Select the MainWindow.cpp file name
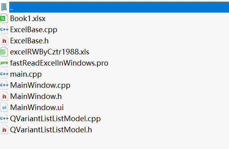Image resolution: width=229 pixels, height=149 pixels. [40, 85]
